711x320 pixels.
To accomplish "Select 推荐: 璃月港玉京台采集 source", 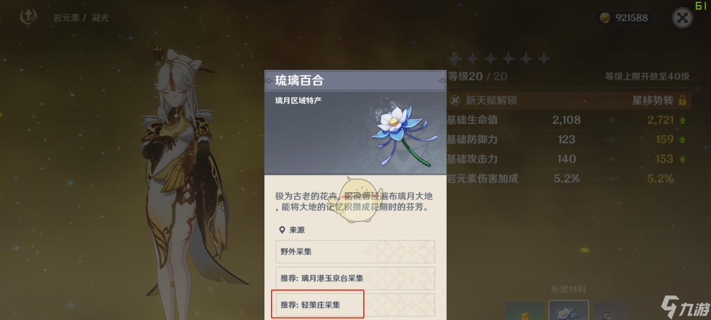I will tap(355, 278).
